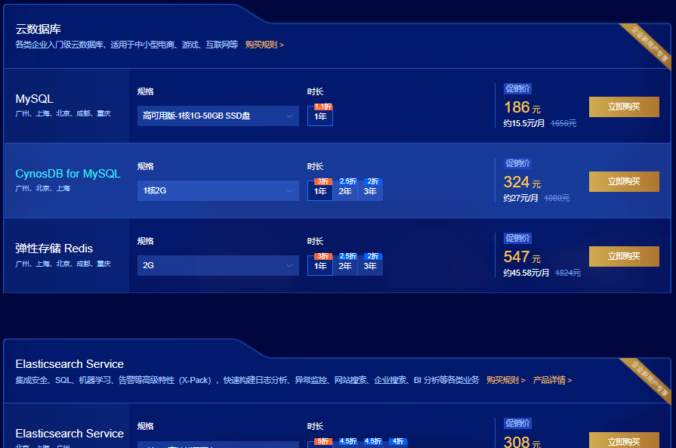Viewport: 676px width, 448px height.
Task: Click 立即购买 for 弹性存储 Redis
Action: pyautogui.click(x=624, y=257)
